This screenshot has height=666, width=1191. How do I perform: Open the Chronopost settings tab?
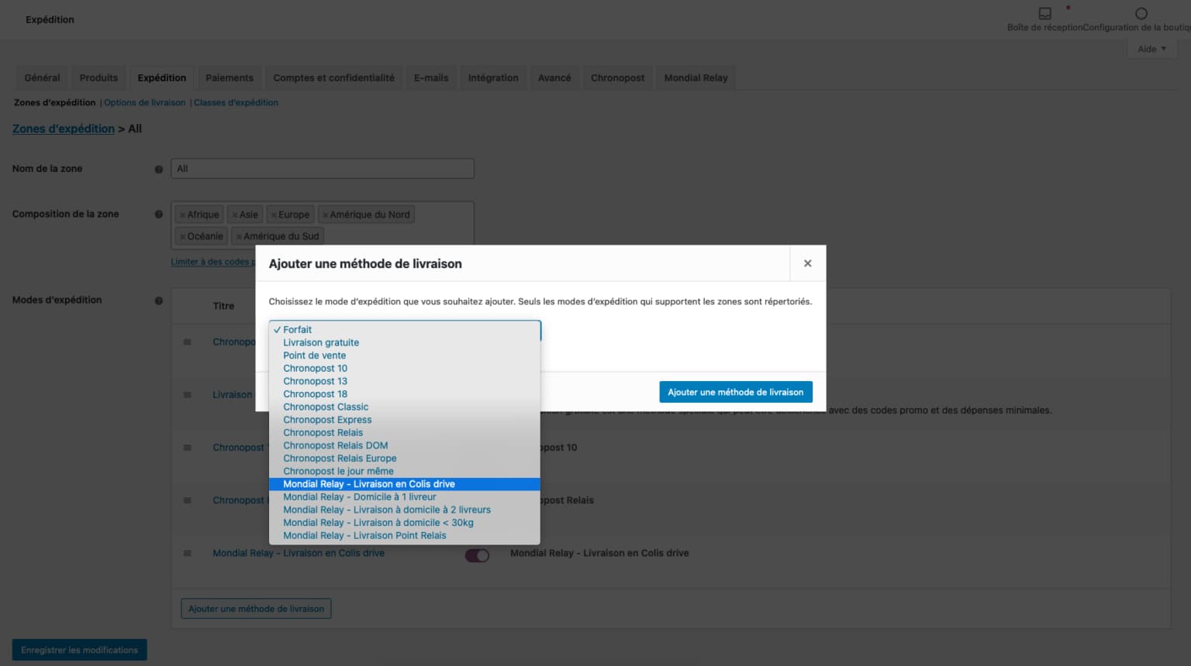617,77
